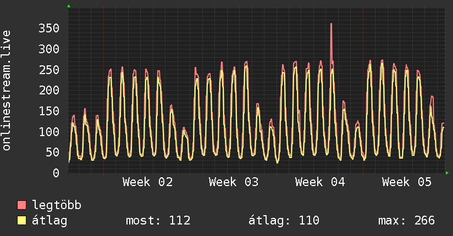This screenshot has width=453, height=236.
Task: Click the yellow átlag legend color swatch
Action: 22,221
